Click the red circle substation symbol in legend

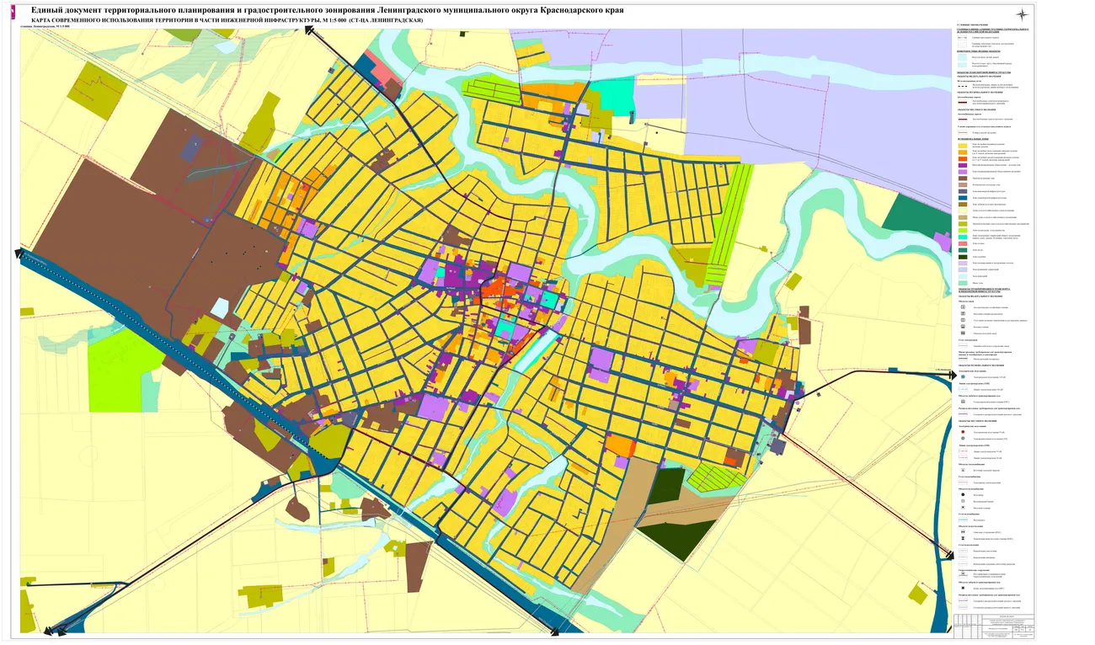point(963,432)
